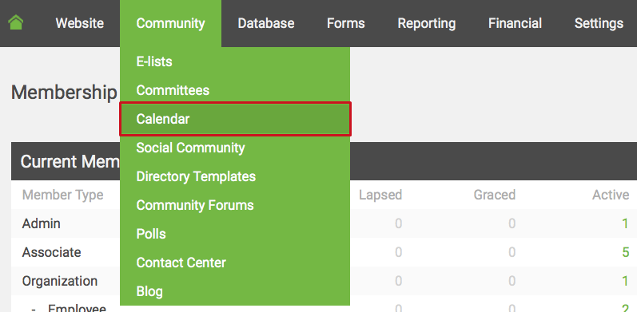Open Social Community option
637x312 pixels.
click(x=235, y=148)
